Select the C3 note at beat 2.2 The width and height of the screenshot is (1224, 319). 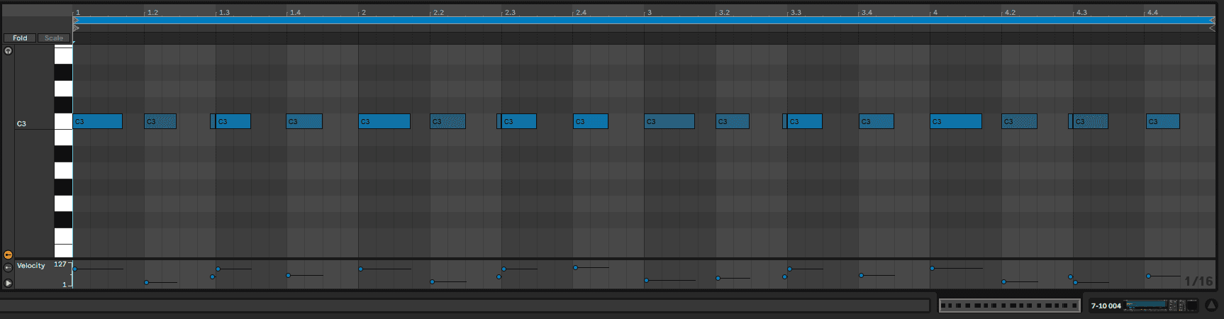click(x=448, y=121)
